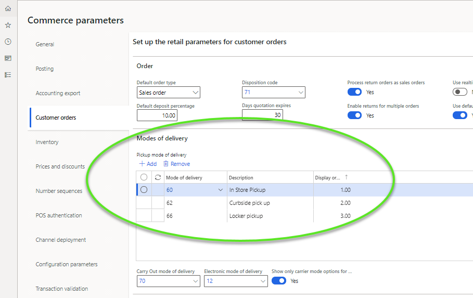The width and height of the screenshot is (473, 298).
Task: Open Electronic mode of delivery dropdown
Action: click(263, 281)
